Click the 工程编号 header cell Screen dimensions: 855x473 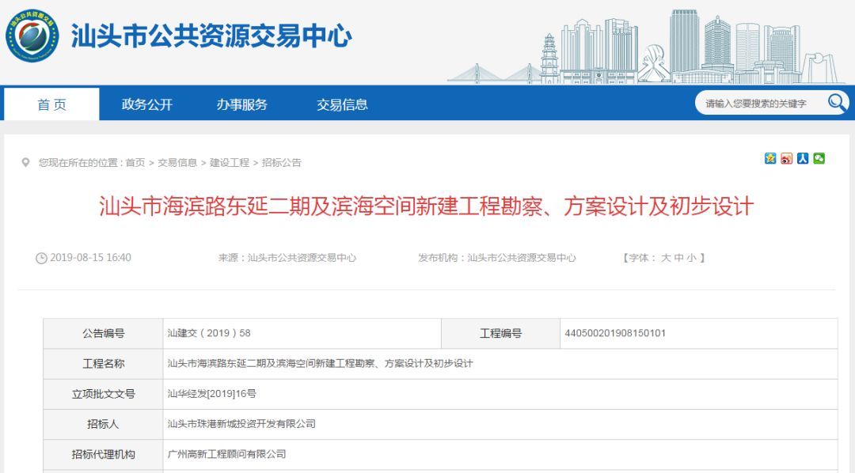(x=500, y=334)
